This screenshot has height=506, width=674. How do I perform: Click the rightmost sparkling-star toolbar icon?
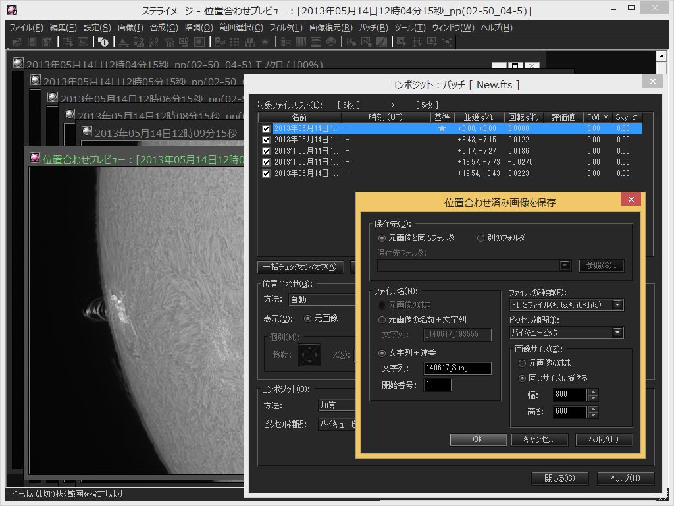pos(447,42)
